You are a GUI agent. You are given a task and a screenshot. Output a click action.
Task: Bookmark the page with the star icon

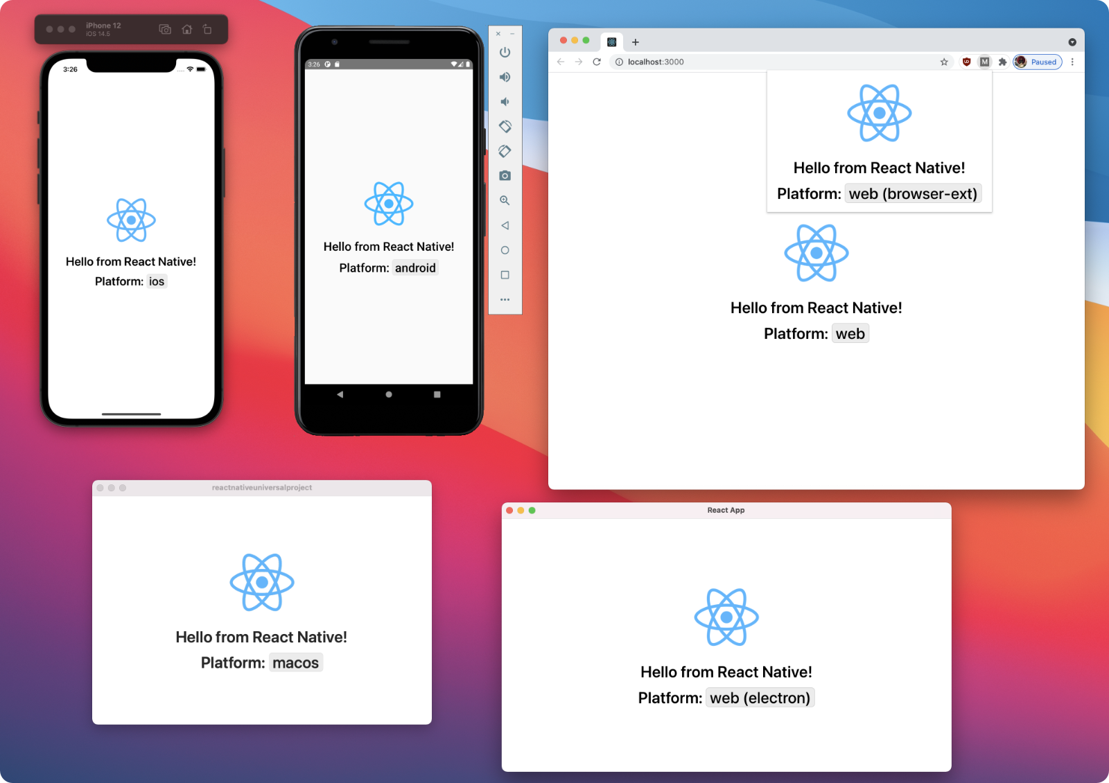tap(944, 62)
